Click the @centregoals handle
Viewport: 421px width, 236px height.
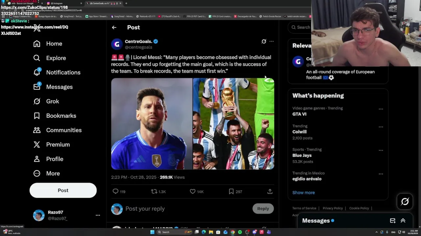(138, 47)
